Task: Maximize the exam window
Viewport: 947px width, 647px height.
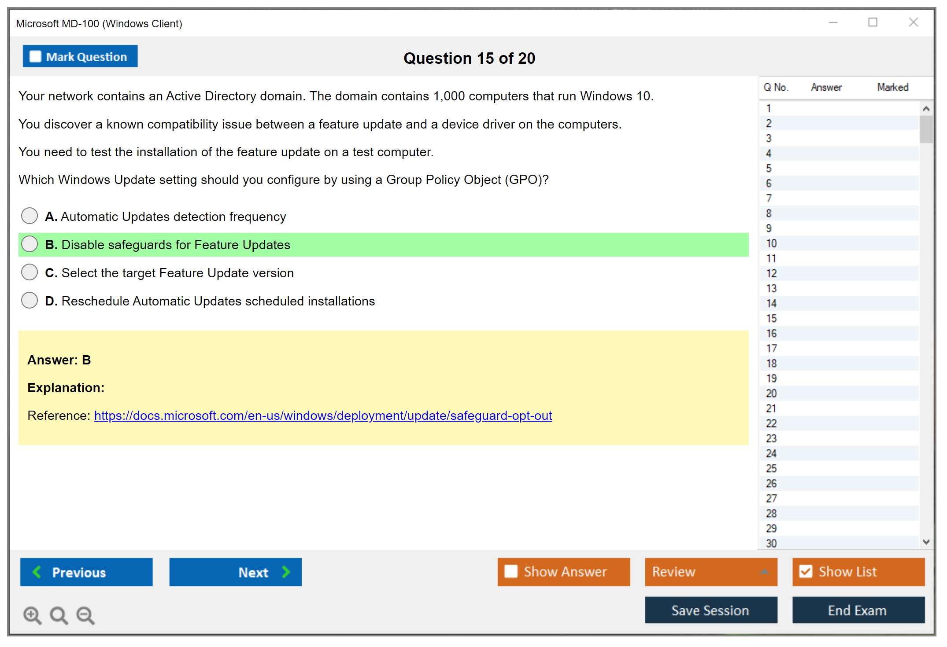Action: click(873, 22)
